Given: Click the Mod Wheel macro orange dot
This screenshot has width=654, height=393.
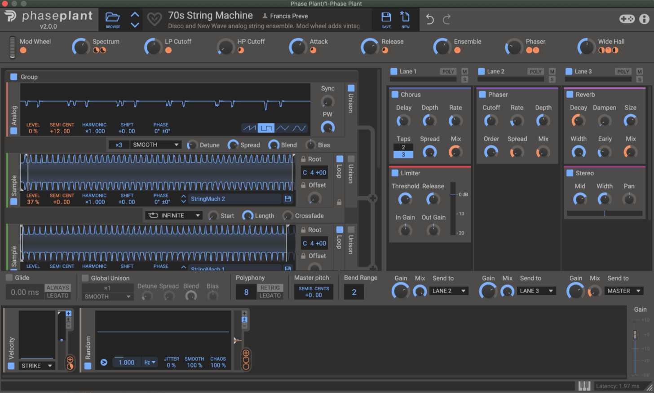Looking at the screenshot, I should pyautogui.click(x=23, y=50).
